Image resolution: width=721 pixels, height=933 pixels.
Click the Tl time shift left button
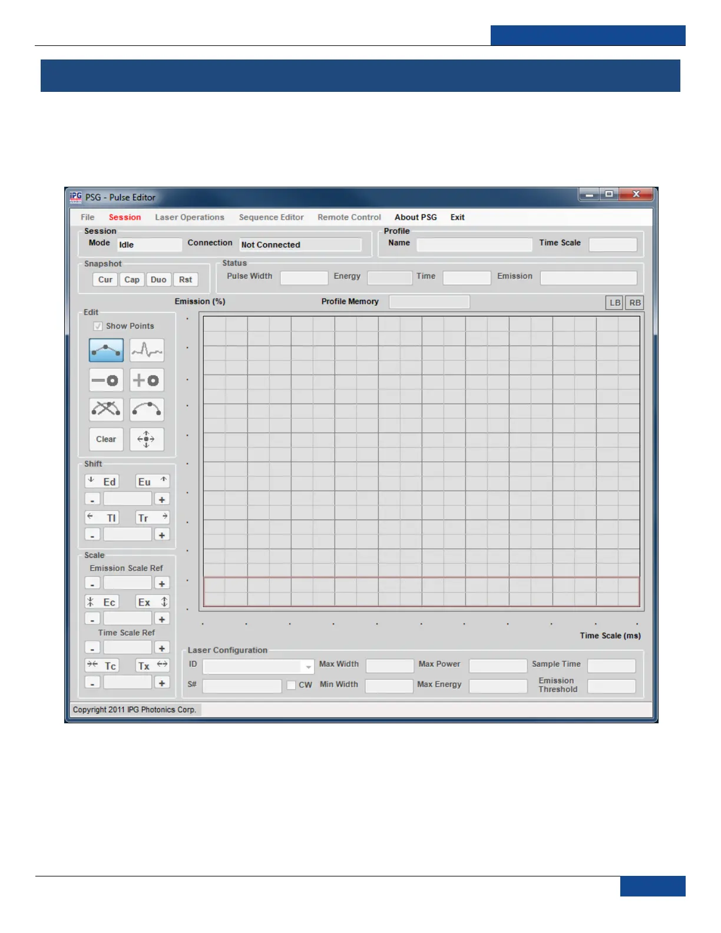(x=102, y=517)
